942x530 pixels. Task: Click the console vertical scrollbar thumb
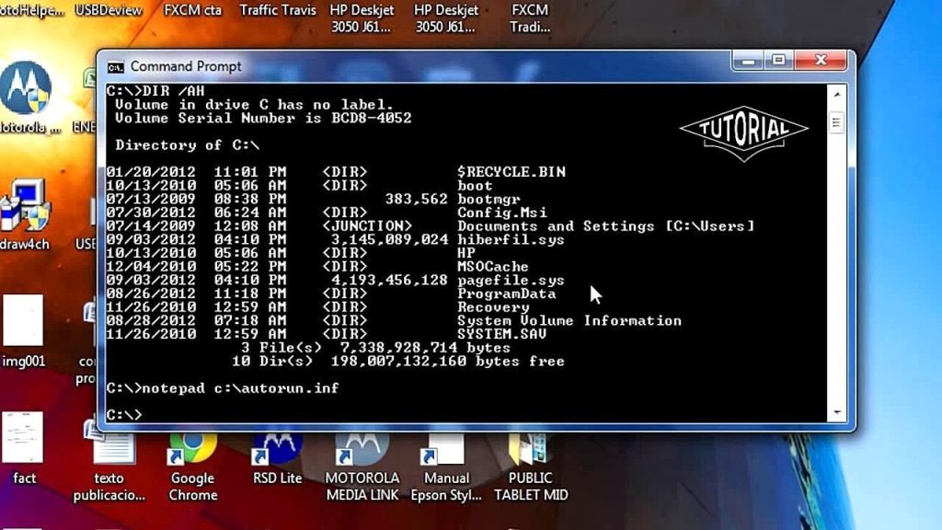836,123
